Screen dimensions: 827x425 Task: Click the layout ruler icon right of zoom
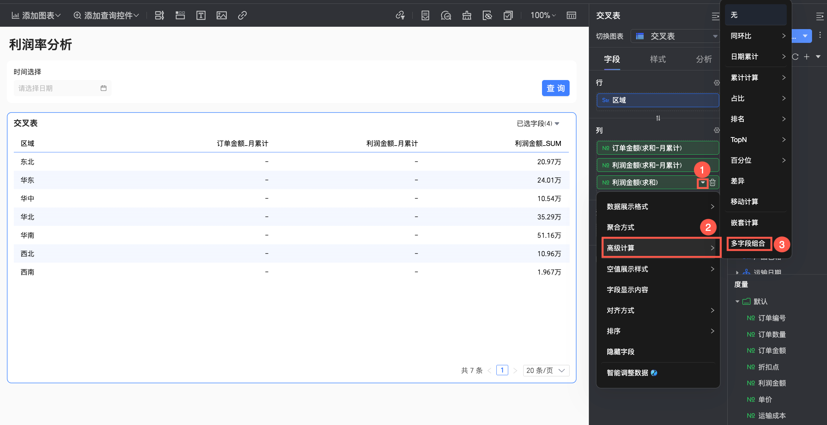(571, 15)
